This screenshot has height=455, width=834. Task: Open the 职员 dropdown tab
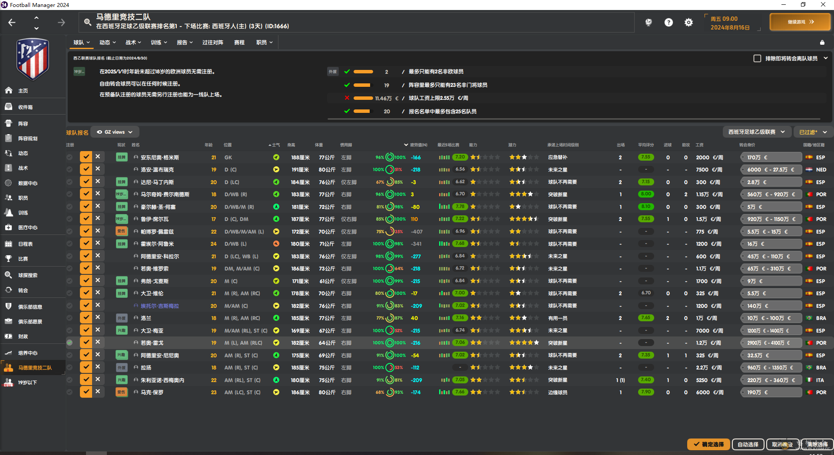(265, 43)
